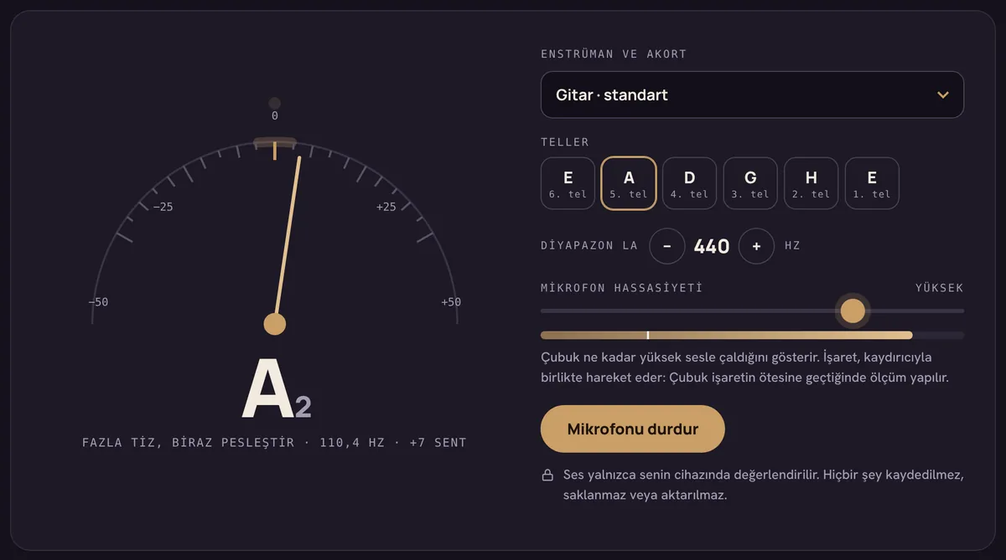Screen dimensions: 1006x560
Task: Click the ENSTRÜMAN VE AKORT heading
Action: tap(614, 54)
